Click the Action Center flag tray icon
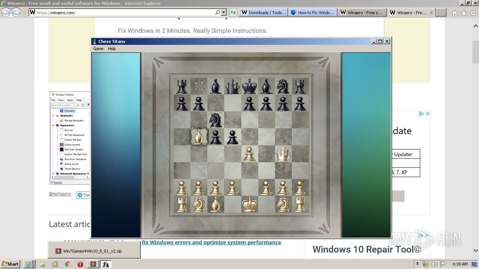479x269 pixels. [443, 264]
